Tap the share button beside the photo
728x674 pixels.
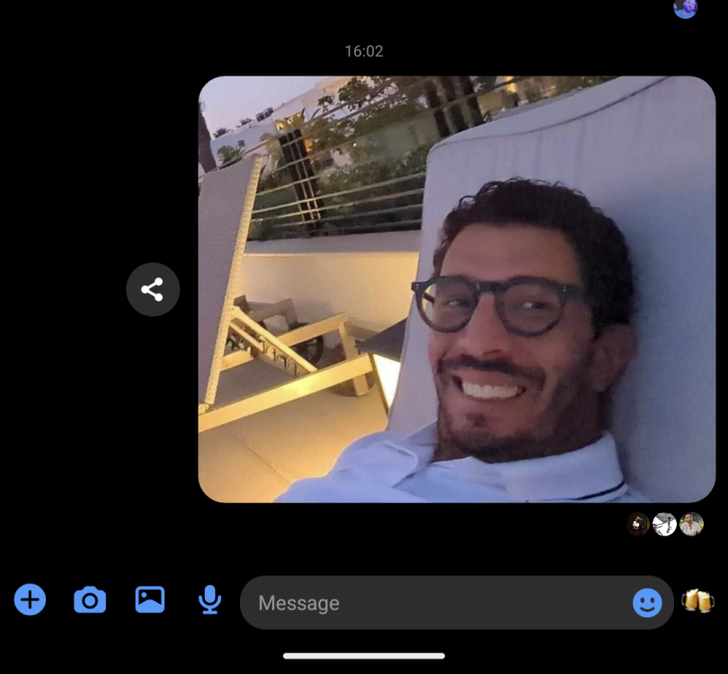[x=153, y=289]
